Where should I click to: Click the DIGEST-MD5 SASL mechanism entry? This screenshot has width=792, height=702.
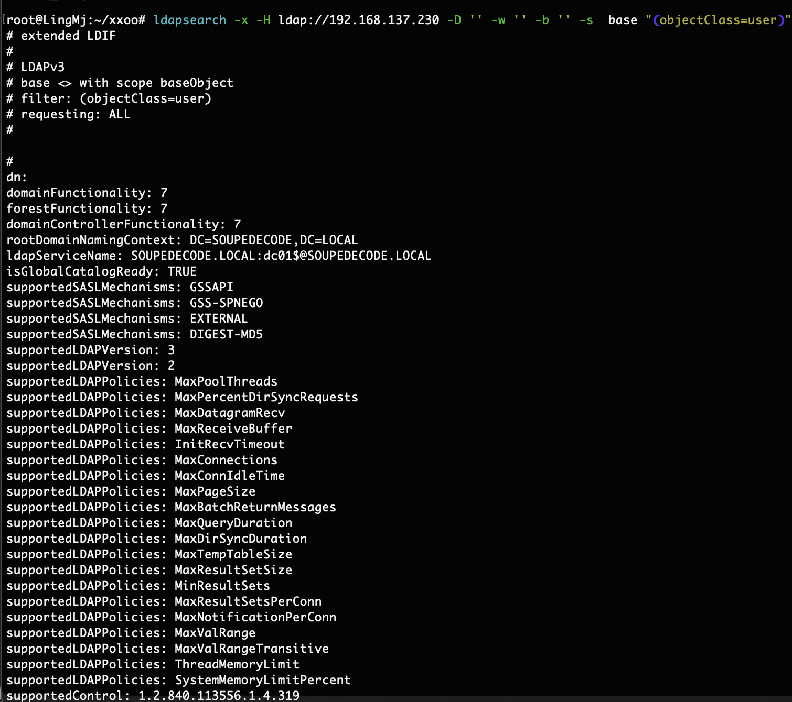[x=226, y=334]
